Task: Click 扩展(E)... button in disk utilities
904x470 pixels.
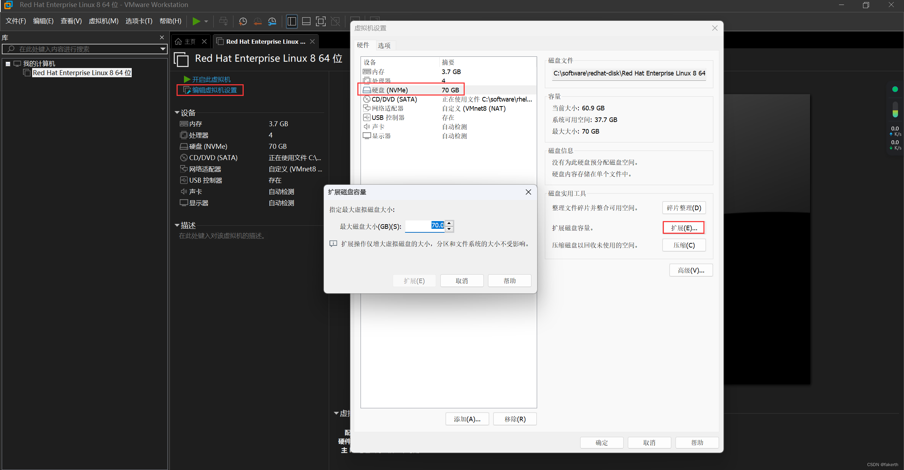Action: pos(684,228)
